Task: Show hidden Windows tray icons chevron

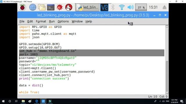Action: pos(160,101)
